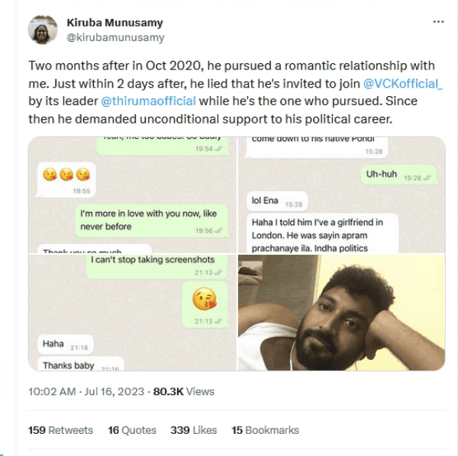Open the tweet's more options ellipsis
The image size is (458, 456).
pos(437,22)
